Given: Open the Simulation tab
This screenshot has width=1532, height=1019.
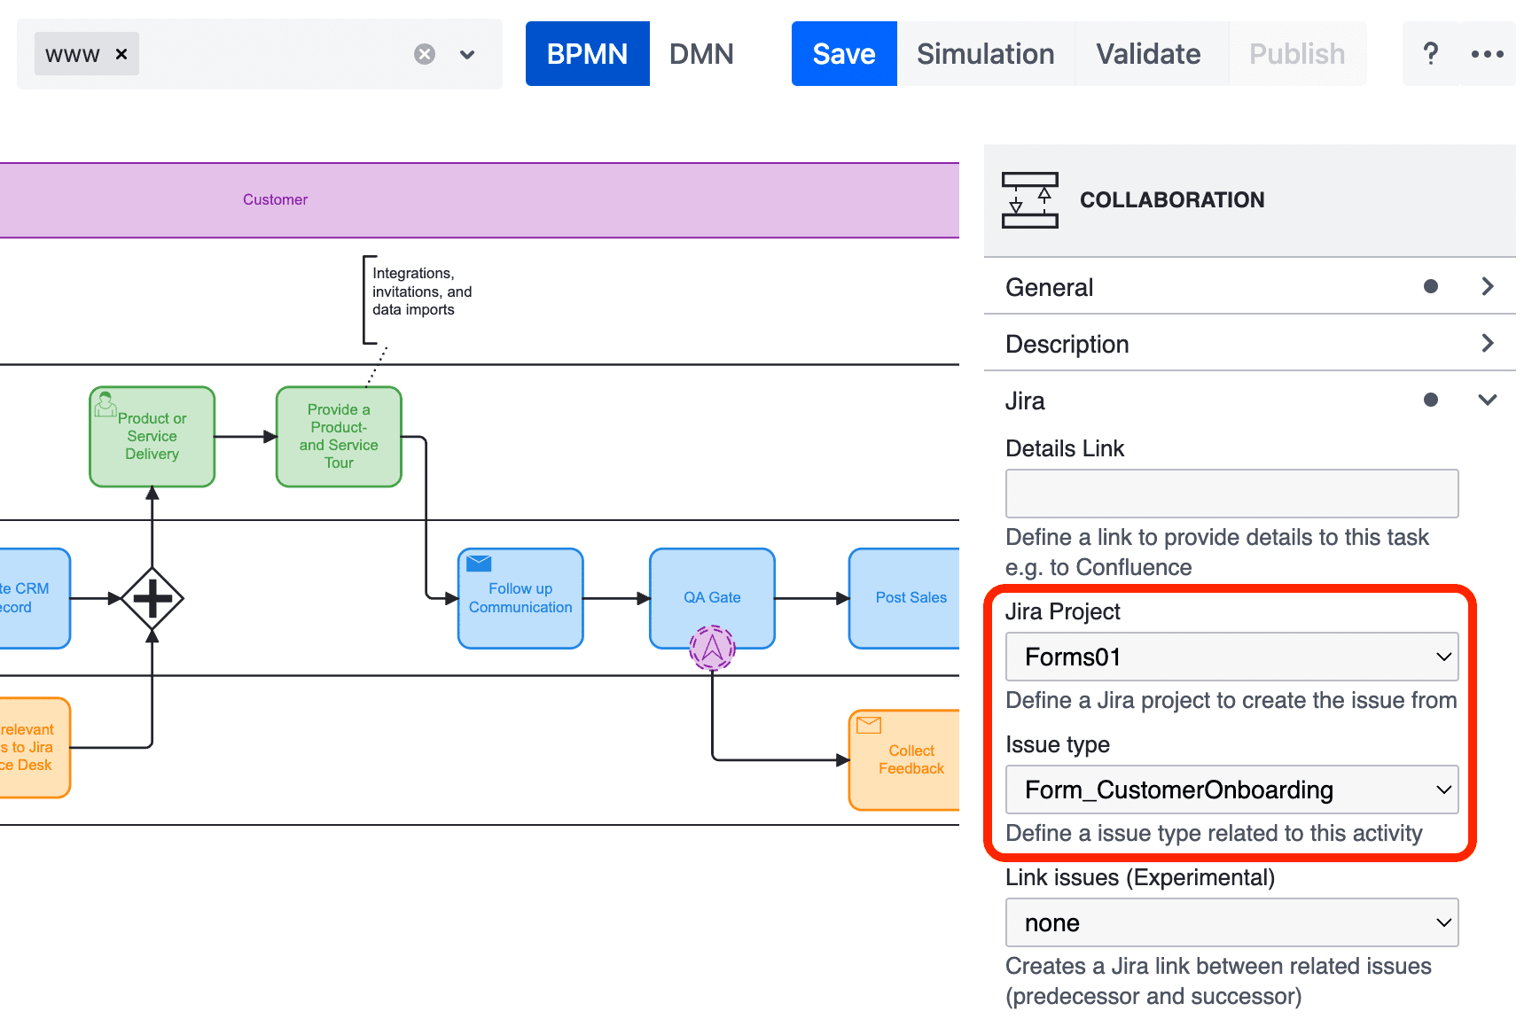Looking at the screenshot, I should point(985,53).
